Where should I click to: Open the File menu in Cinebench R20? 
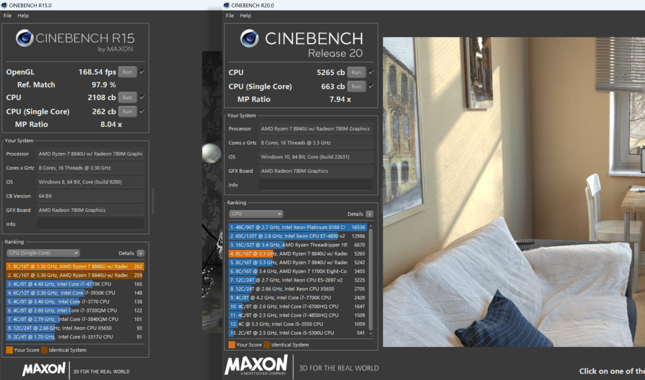[230, 16]
